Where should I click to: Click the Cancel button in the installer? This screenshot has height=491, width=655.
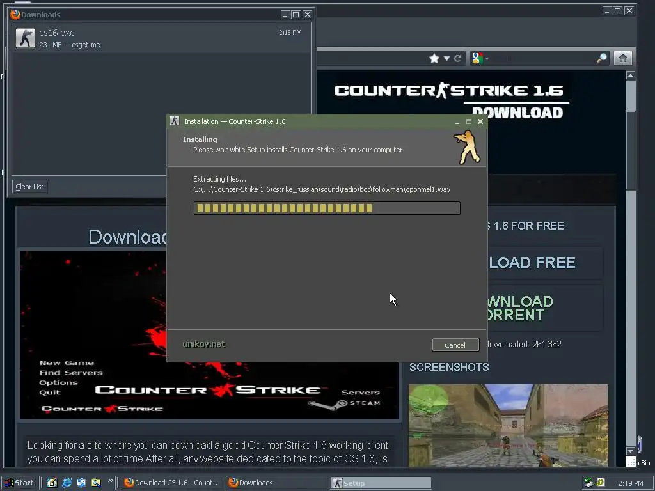click(455, 345)
